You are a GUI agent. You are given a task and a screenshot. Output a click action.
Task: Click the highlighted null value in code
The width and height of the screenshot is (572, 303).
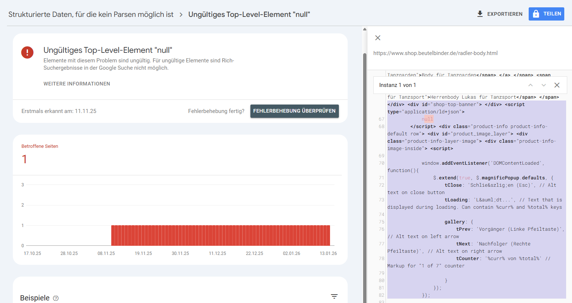coord(427,119)
